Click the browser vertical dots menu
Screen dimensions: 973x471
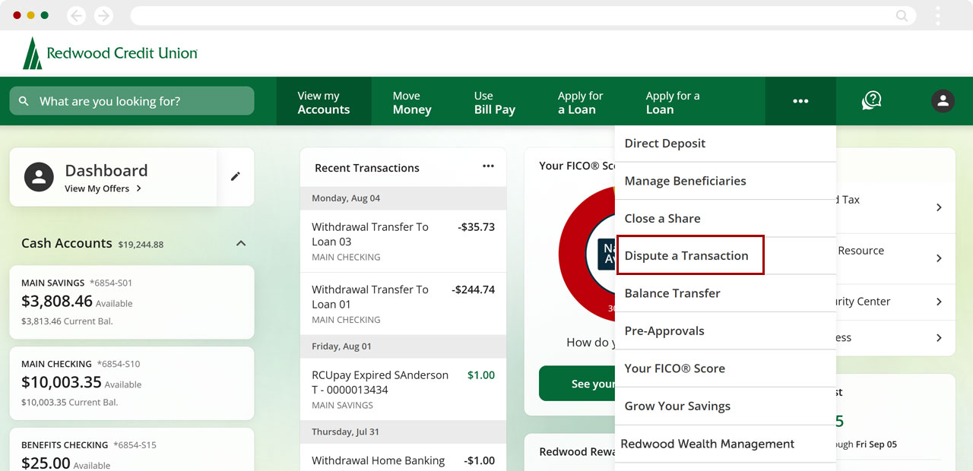[x=938, y=15]
